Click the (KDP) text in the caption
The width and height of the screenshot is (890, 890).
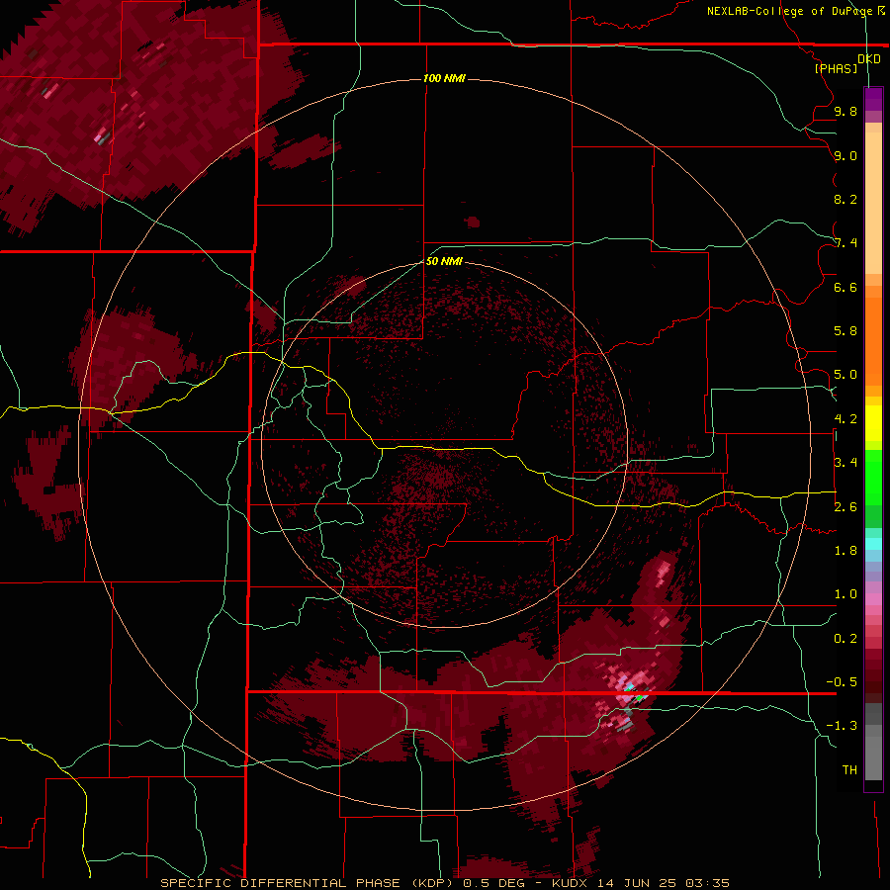(x=434, y=883)
